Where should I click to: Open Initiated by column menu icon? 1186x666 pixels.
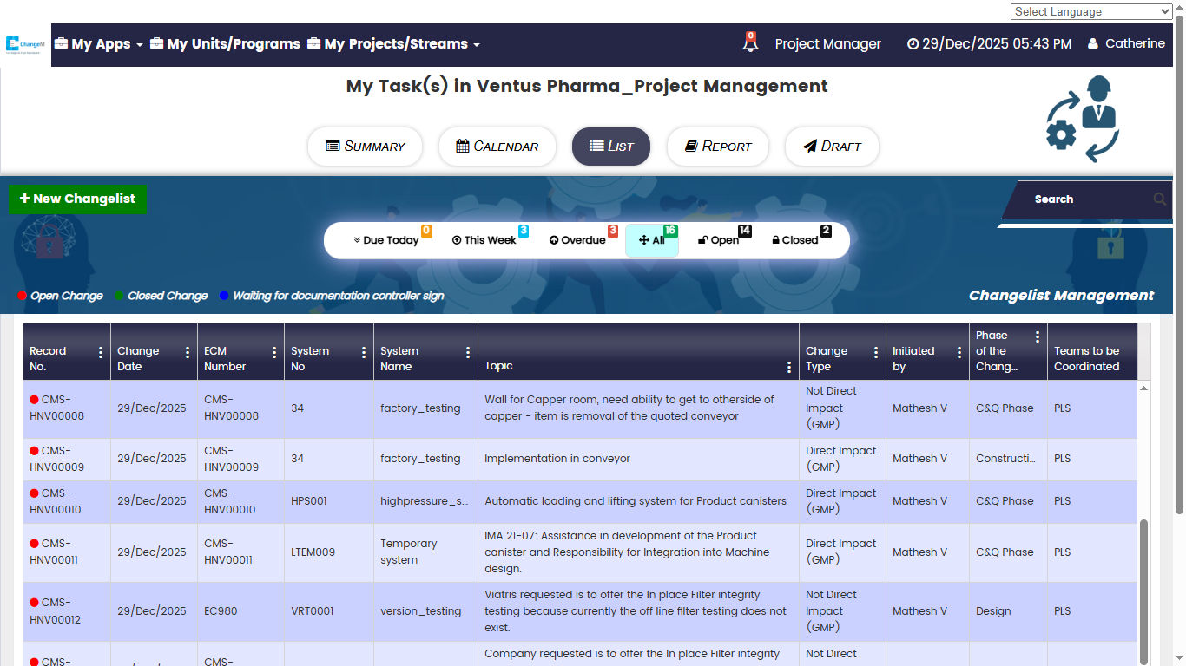click(959, 352)
